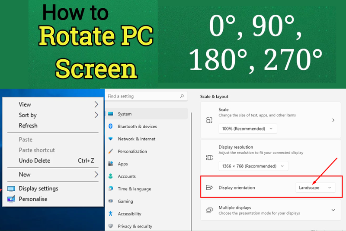
Task: Click the monitor icon next to Display settings
Action: (x=11, y=189)
